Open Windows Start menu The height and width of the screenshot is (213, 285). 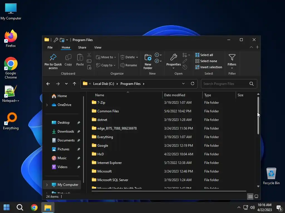pyautogui.click(x=7, y=207)
